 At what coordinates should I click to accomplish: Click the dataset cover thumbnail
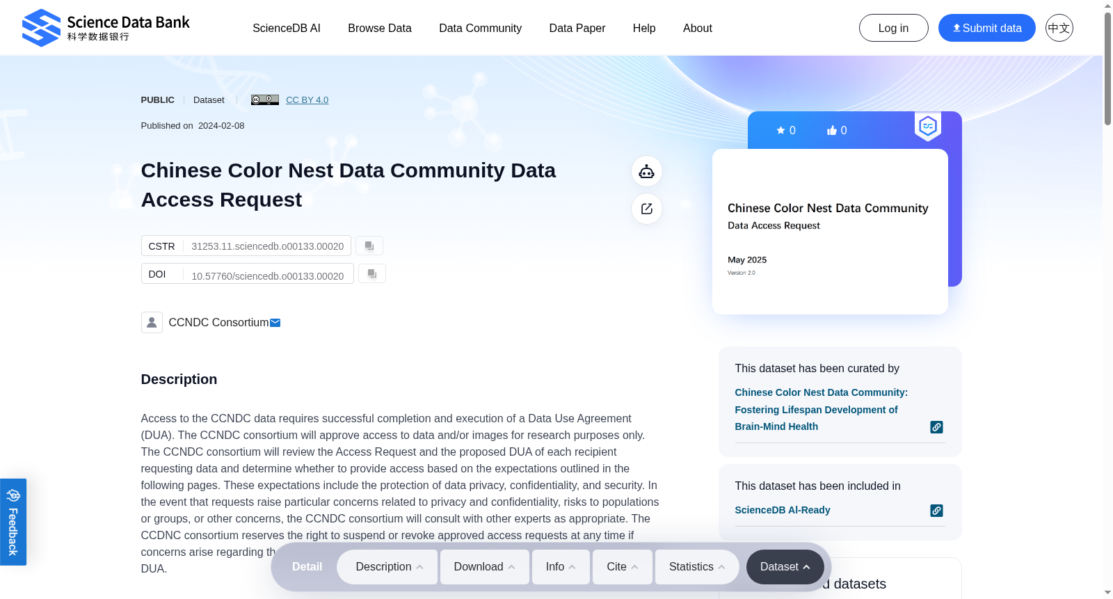830,232
